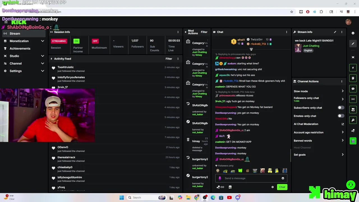Select Stream in left sidebar
The image size is (359, 202).
[x=24, y=33]
